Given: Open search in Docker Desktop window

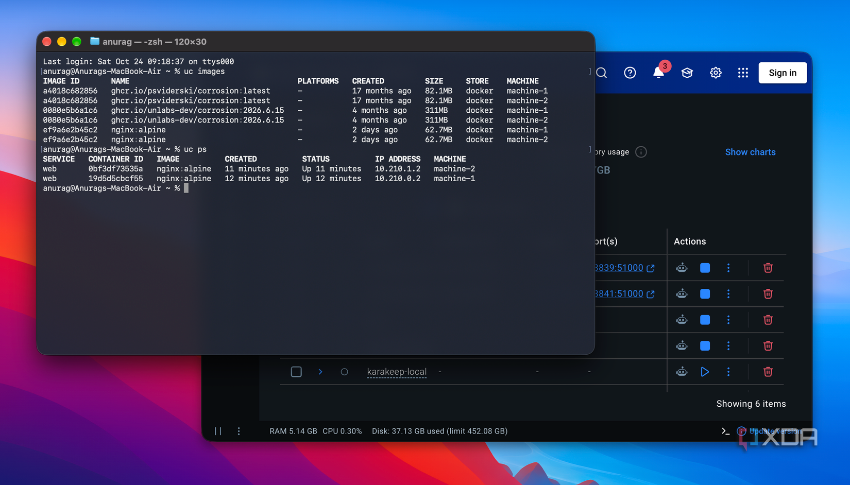Looking at the screenshot, I should [x=602, y=73].
